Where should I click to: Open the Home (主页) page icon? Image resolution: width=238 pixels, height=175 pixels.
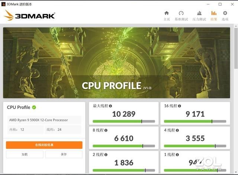click(x=167, y=13)
